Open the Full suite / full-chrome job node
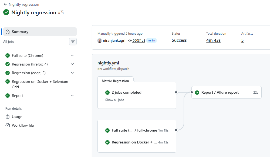Image resolution: width=270 pixels, height=157 pixels. coord(137,130)
